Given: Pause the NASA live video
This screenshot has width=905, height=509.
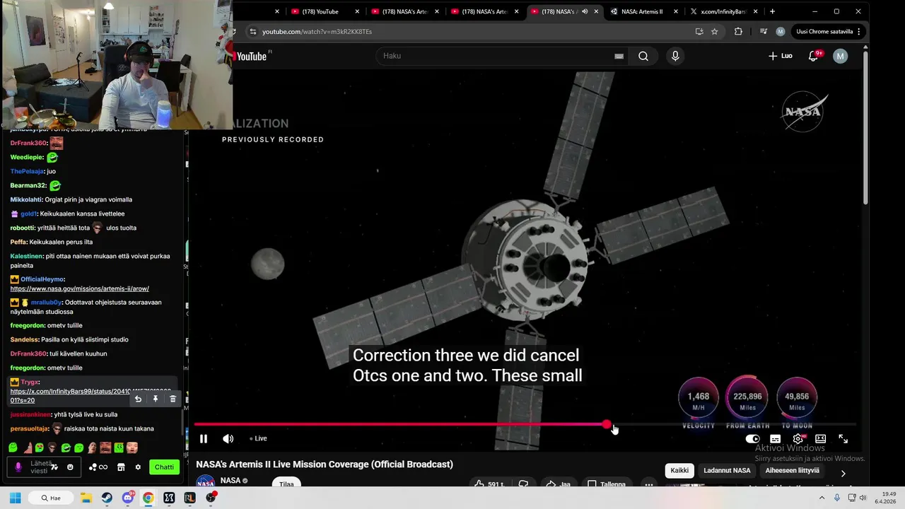Looking at the screenshot, I should coord(204,438).
